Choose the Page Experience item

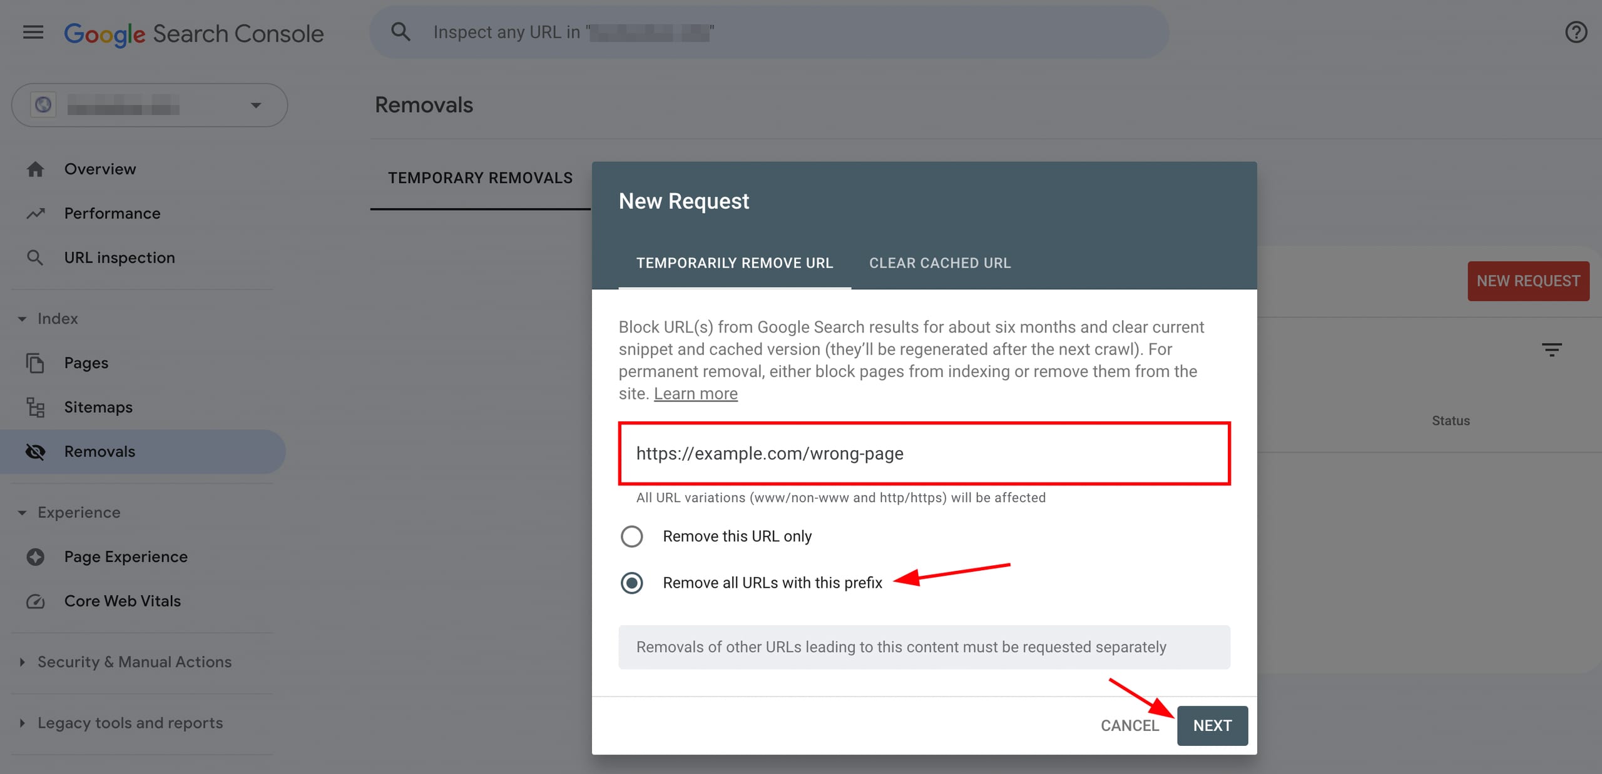point(125,556)
